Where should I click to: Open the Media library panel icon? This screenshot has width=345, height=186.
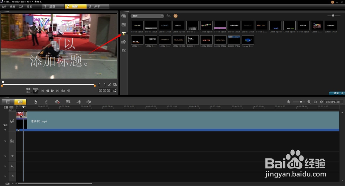point(124,16)
